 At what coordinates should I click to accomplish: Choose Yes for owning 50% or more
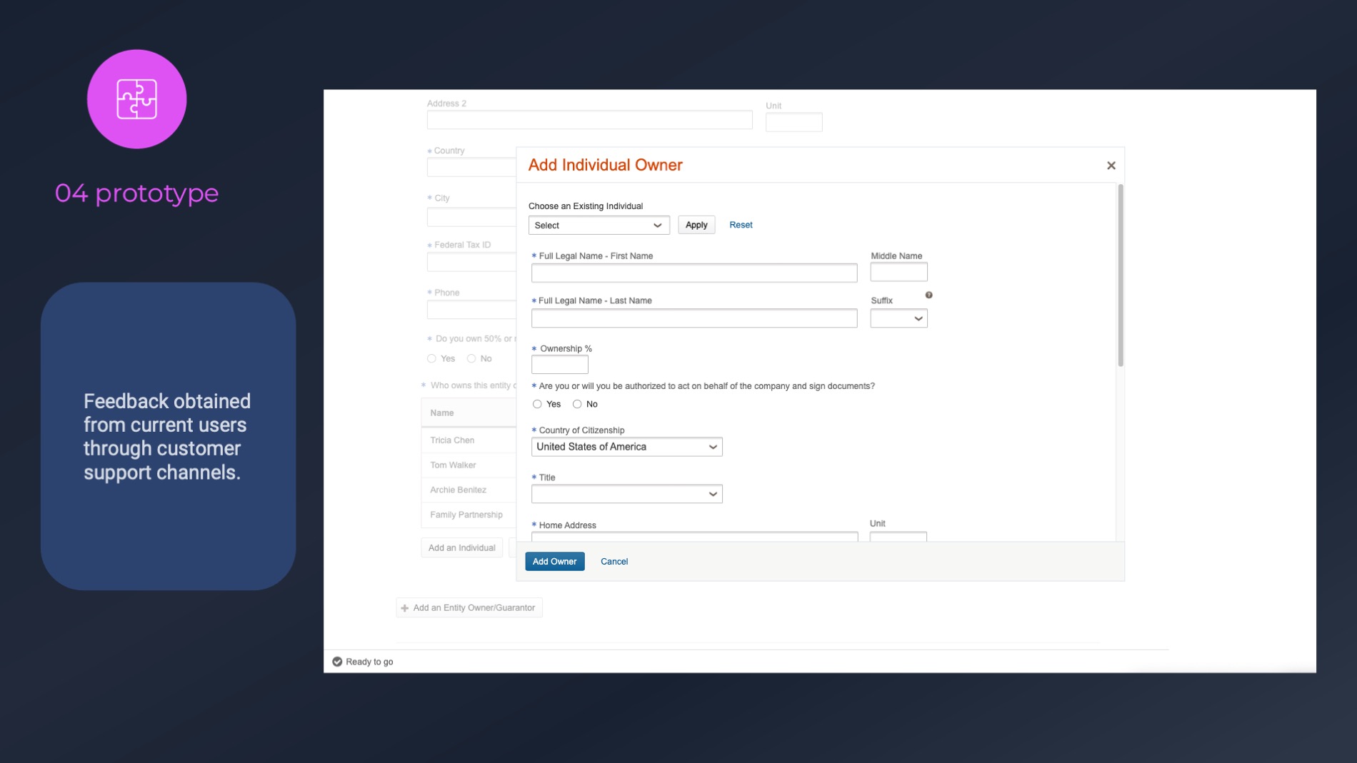[431, 358]
